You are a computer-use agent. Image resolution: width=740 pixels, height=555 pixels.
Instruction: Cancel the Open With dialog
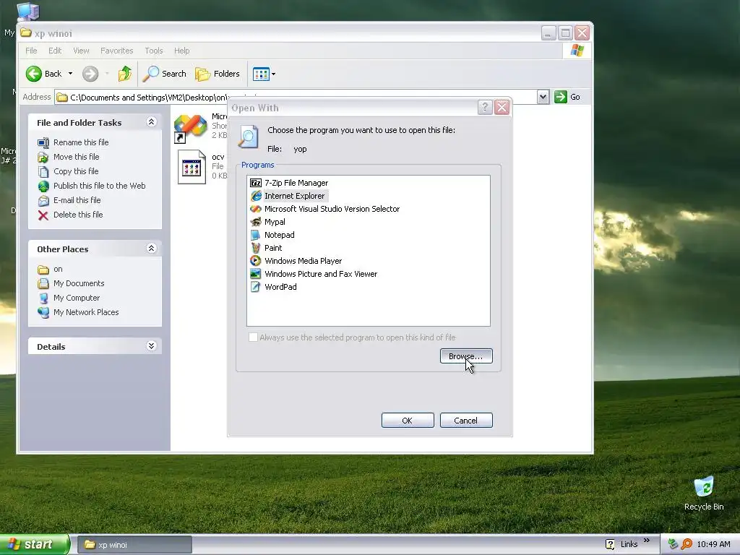click(466, 421)
